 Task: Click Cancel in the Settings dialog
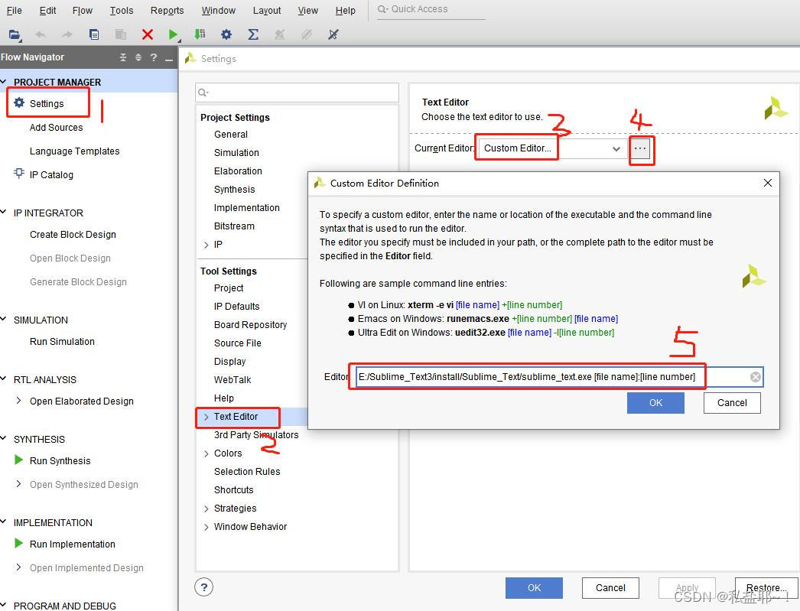click(x=611, y=587)
